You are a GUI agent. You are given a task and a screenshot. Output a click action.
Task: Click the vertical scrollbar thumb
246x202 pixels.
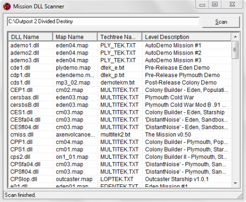(x=235, y=50)
